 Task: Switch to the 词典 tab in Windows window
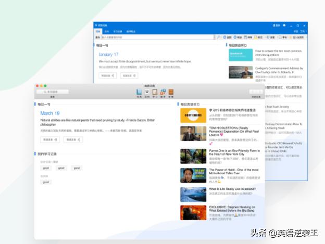point(97,31)
